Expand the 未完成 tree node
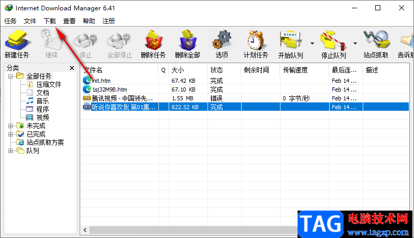This screenshot has height=238, width=414. click(10, 126)
